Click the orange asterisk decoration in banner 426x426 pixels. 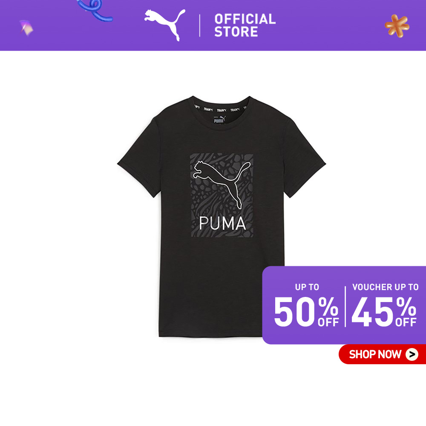[397, 26]
